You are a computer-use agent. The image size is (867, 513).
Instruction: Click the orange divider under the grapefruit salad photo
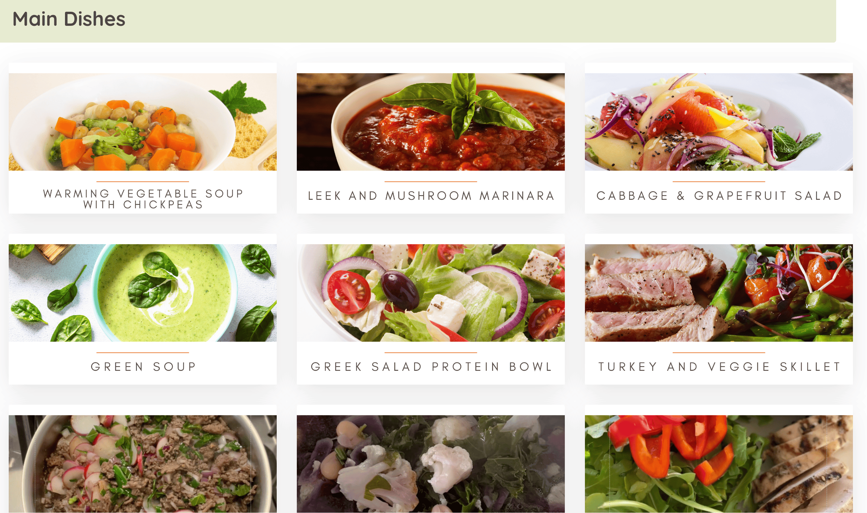719,181
